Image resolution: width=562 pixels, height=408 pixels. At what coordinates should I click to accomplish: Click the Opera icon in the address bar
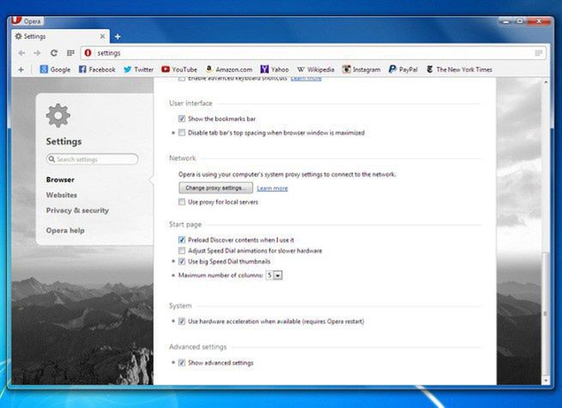88,53
